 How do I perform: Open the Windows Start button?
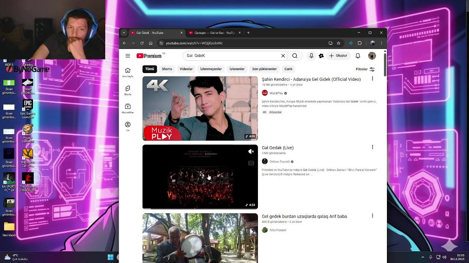110,257
